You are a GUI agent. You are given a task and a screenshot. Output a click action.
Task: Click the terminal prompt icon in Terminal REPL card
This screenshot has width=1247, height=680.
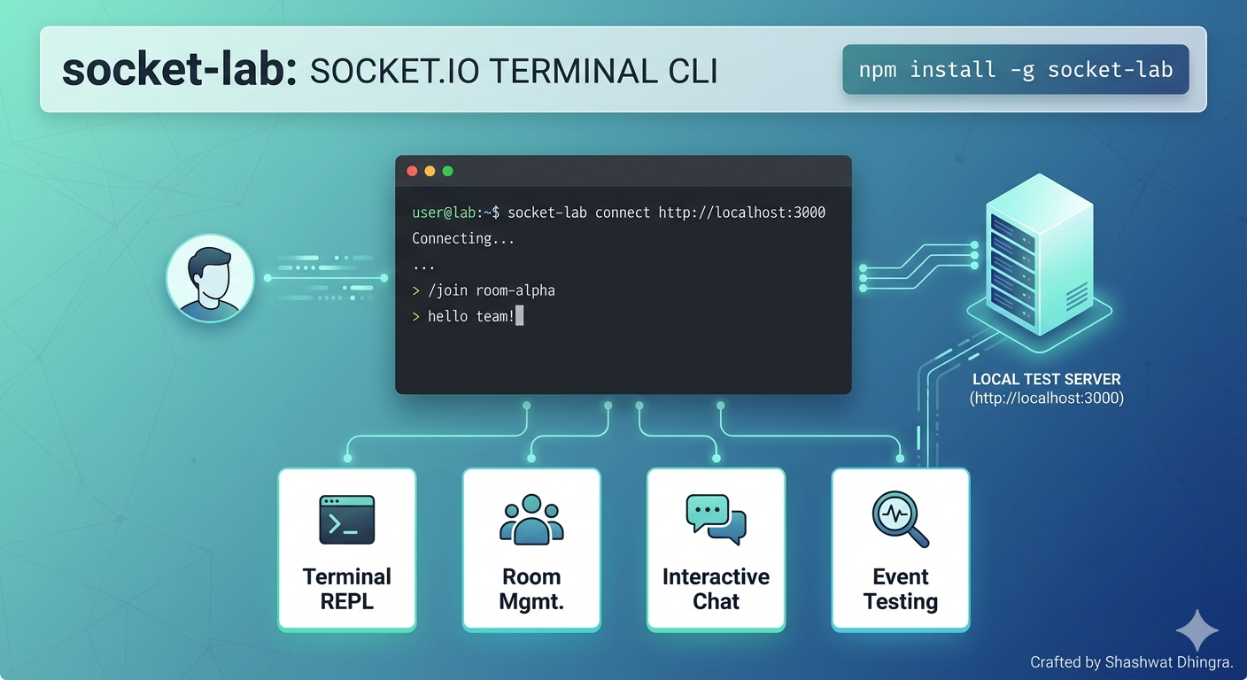click(346, 519)
